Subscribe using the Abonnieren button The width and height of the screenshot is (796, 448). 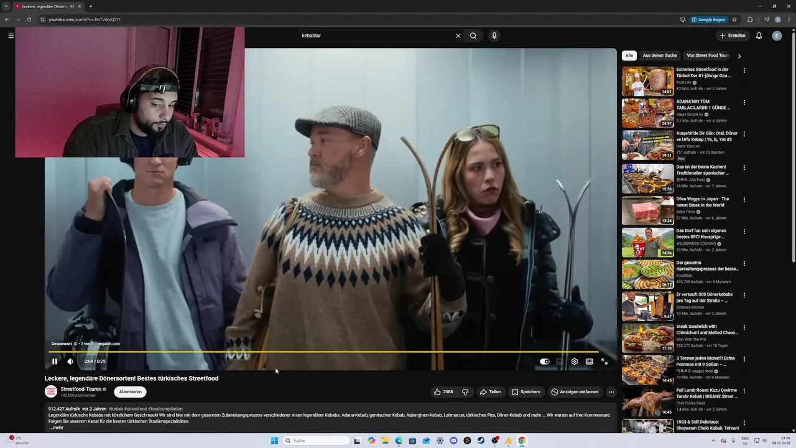pyautogui.click(x=131, y=392)
